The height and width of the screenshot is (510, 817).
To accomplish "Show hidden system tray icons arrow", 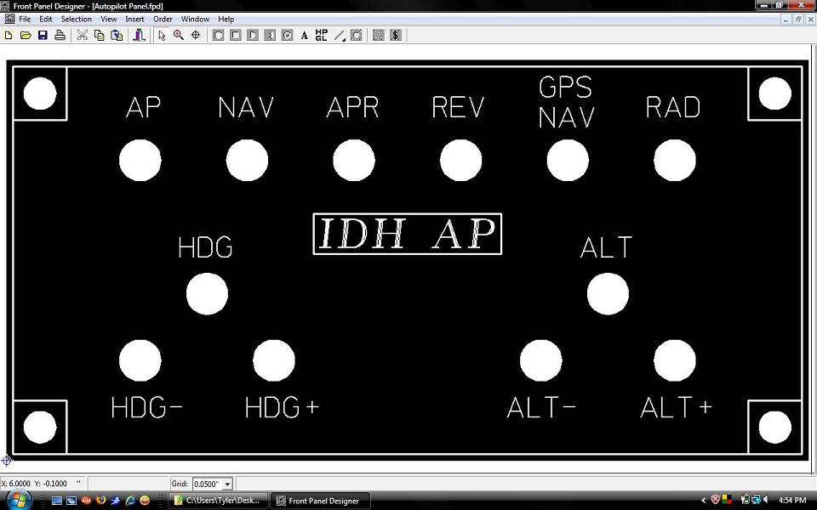I will (x=704, y=501).
